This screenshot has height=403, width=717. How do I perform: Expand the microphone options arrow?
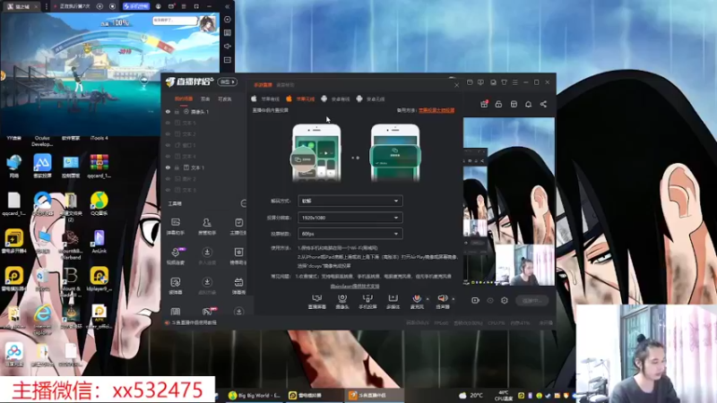tap(428, 299)
